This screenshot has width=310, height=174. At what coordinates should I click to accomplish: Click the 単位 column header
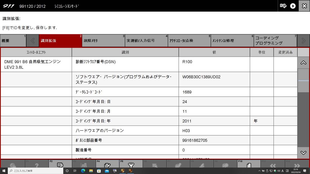[x=262, y=52]
